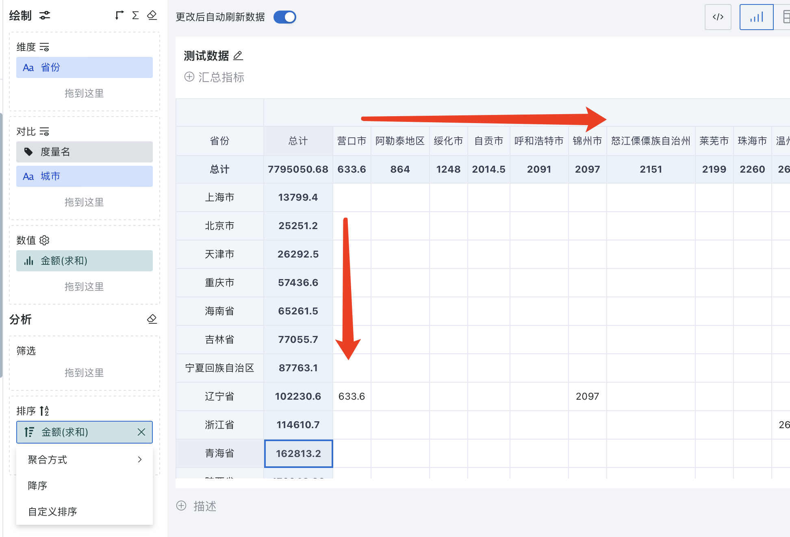Click the 青海省 total value cell
Screen dimensions: 790x537
point(299,453)
